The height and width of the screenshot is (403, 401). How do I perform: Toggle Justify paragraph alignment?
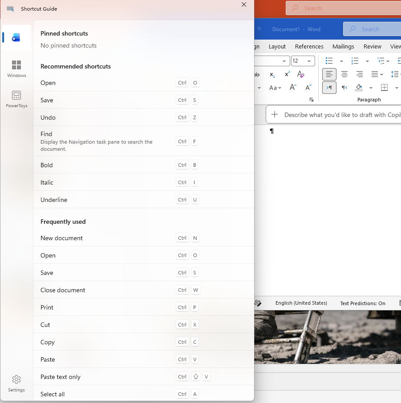click(374, 74)
